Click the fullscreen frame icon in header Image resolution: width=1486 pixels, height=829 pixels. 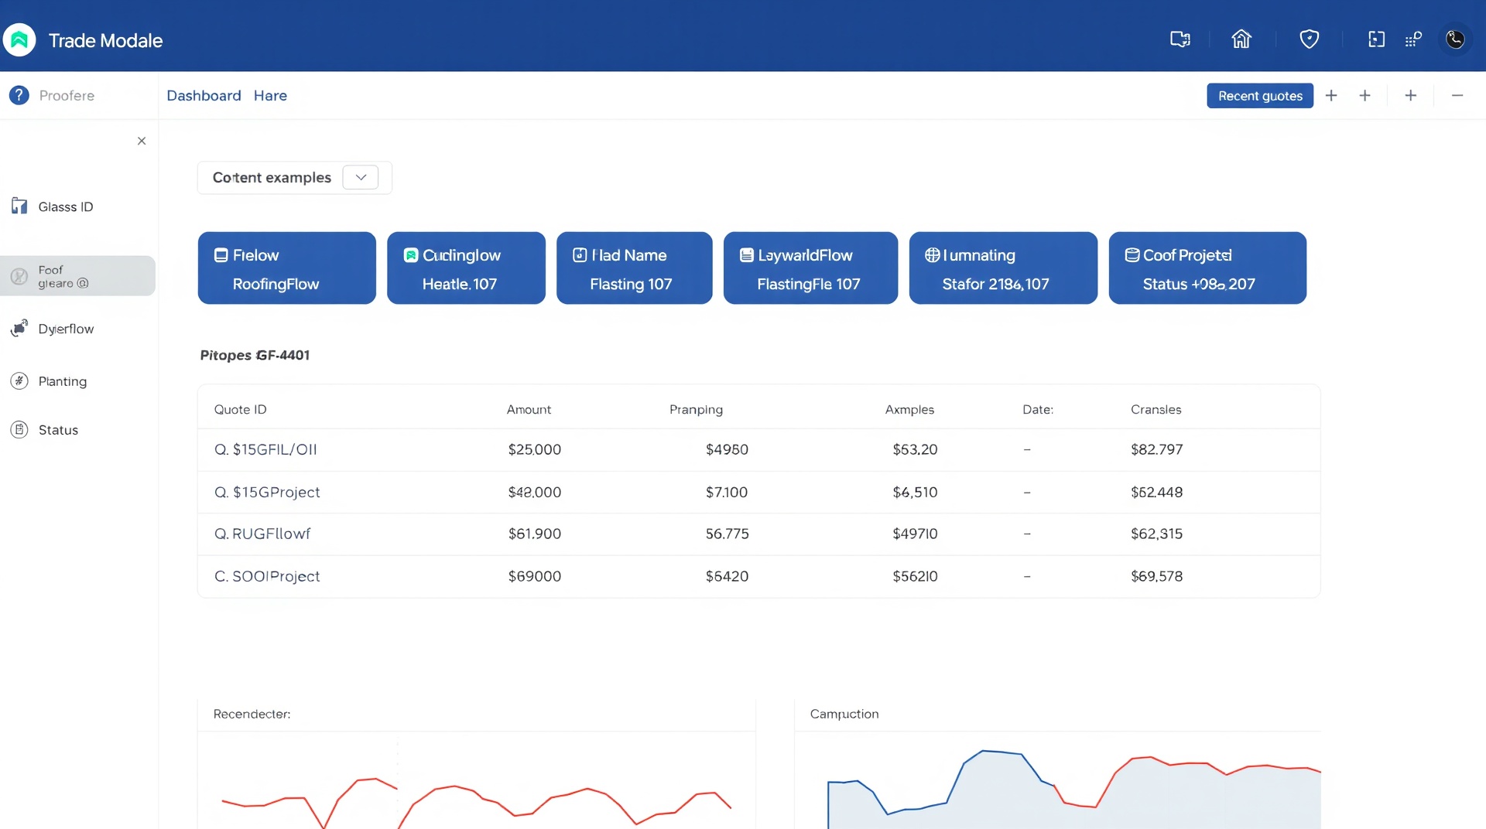(1376, 39)
